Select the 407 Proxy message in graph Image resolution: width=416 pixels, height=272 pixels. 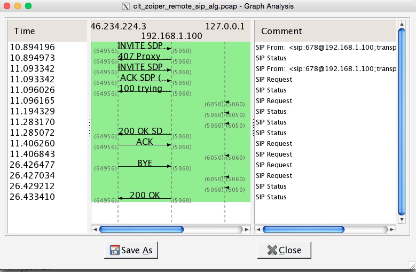(145, 57)
